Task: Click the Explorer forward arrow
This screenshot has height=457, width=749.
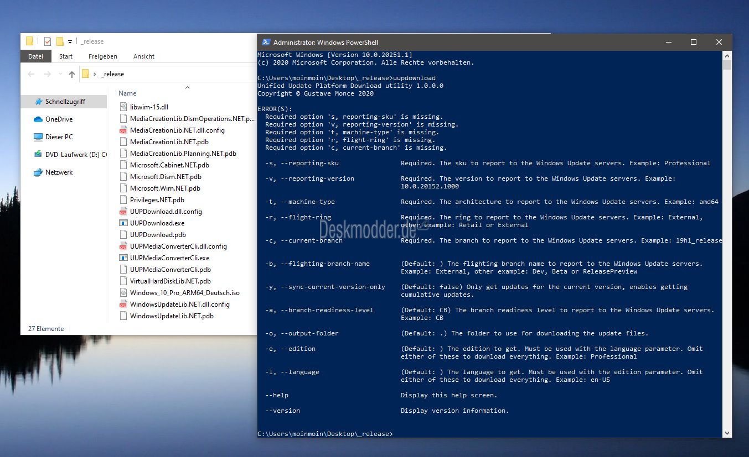Action: coord(48,74)
